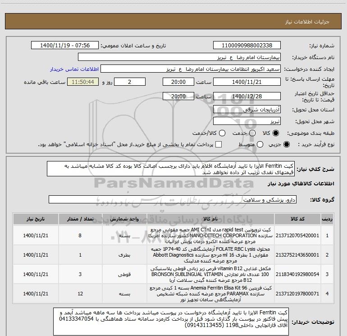Select the متوسط purchase type radio
347x336 pixels.
click(260, 144)
